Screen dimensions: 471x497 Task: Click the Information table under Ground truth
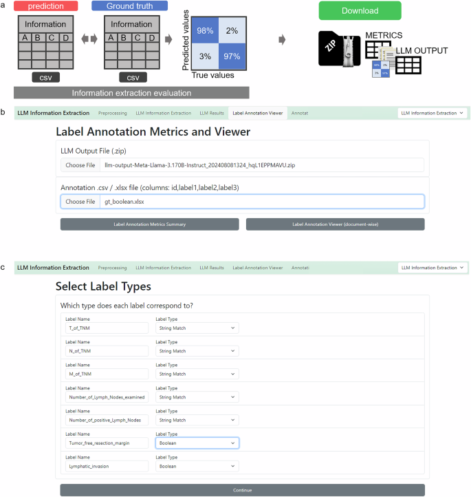coord(133,43)
